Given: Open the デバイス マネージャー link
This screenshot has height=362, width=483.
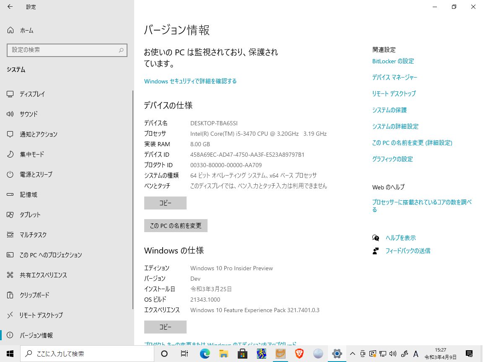Looking at the screenshot, I should pyautogui.click(x=393, y=77).
